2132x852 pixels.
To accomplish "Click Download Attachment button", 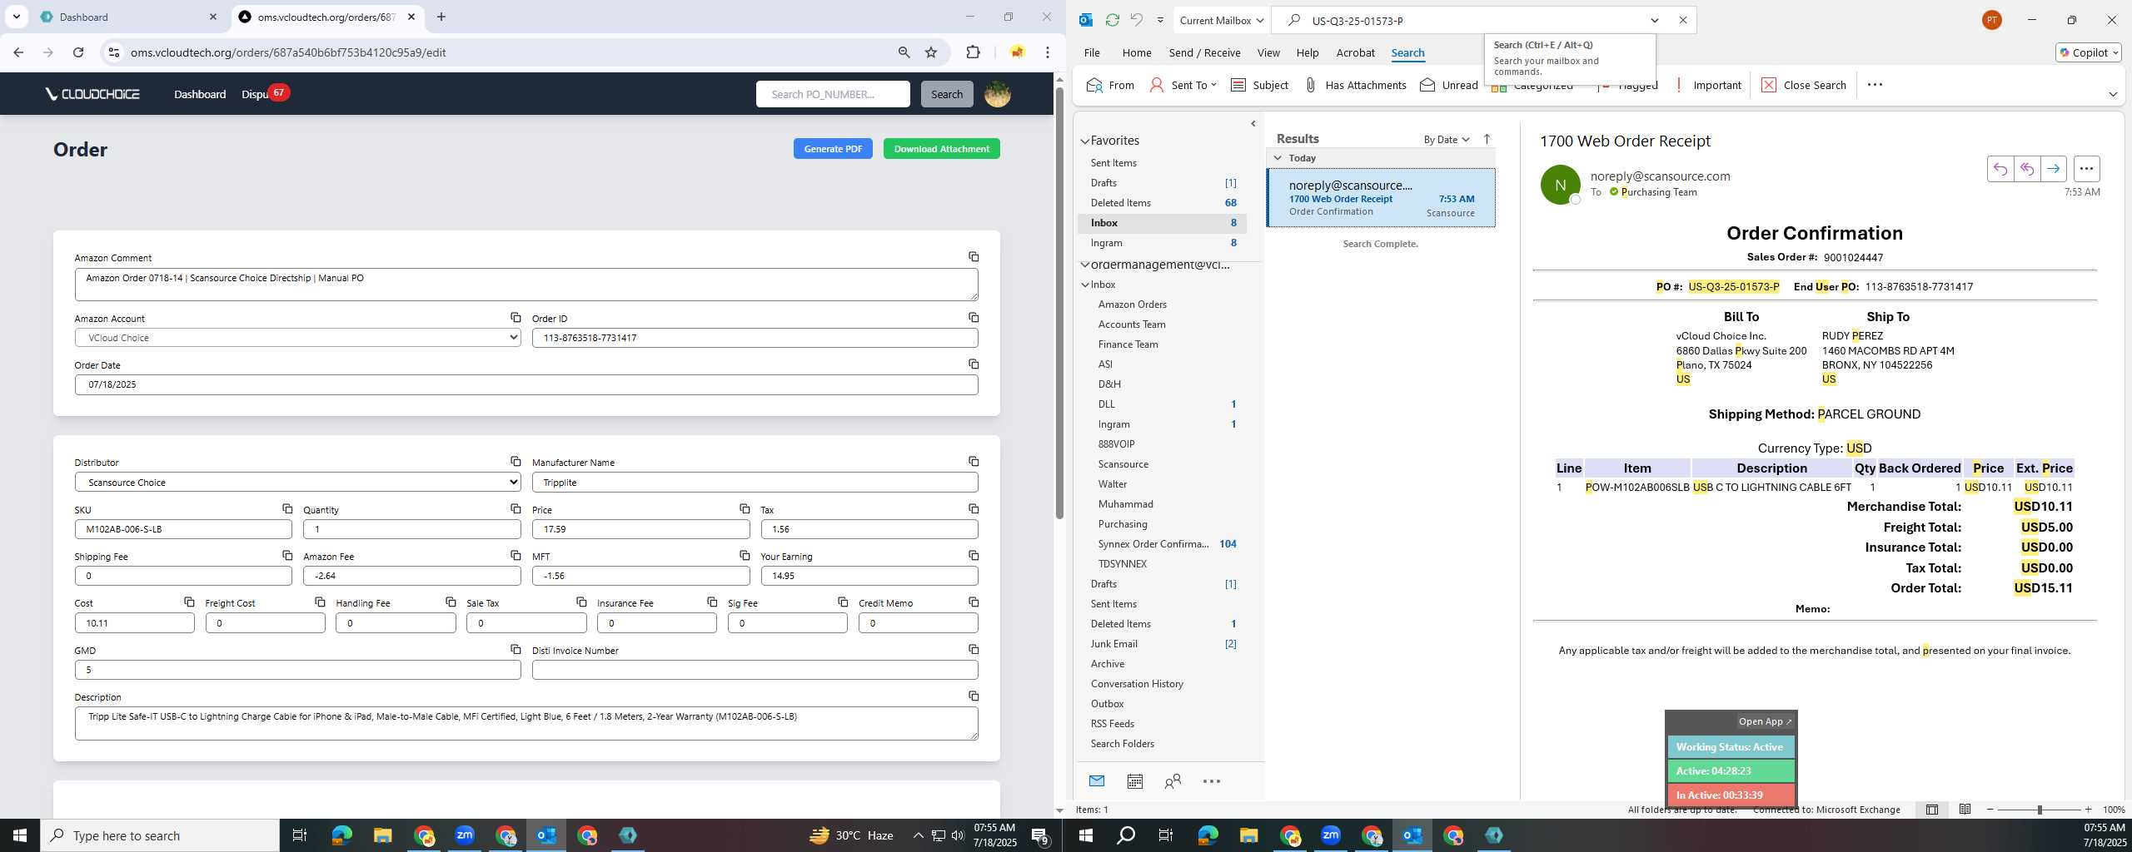I will 941,149.
